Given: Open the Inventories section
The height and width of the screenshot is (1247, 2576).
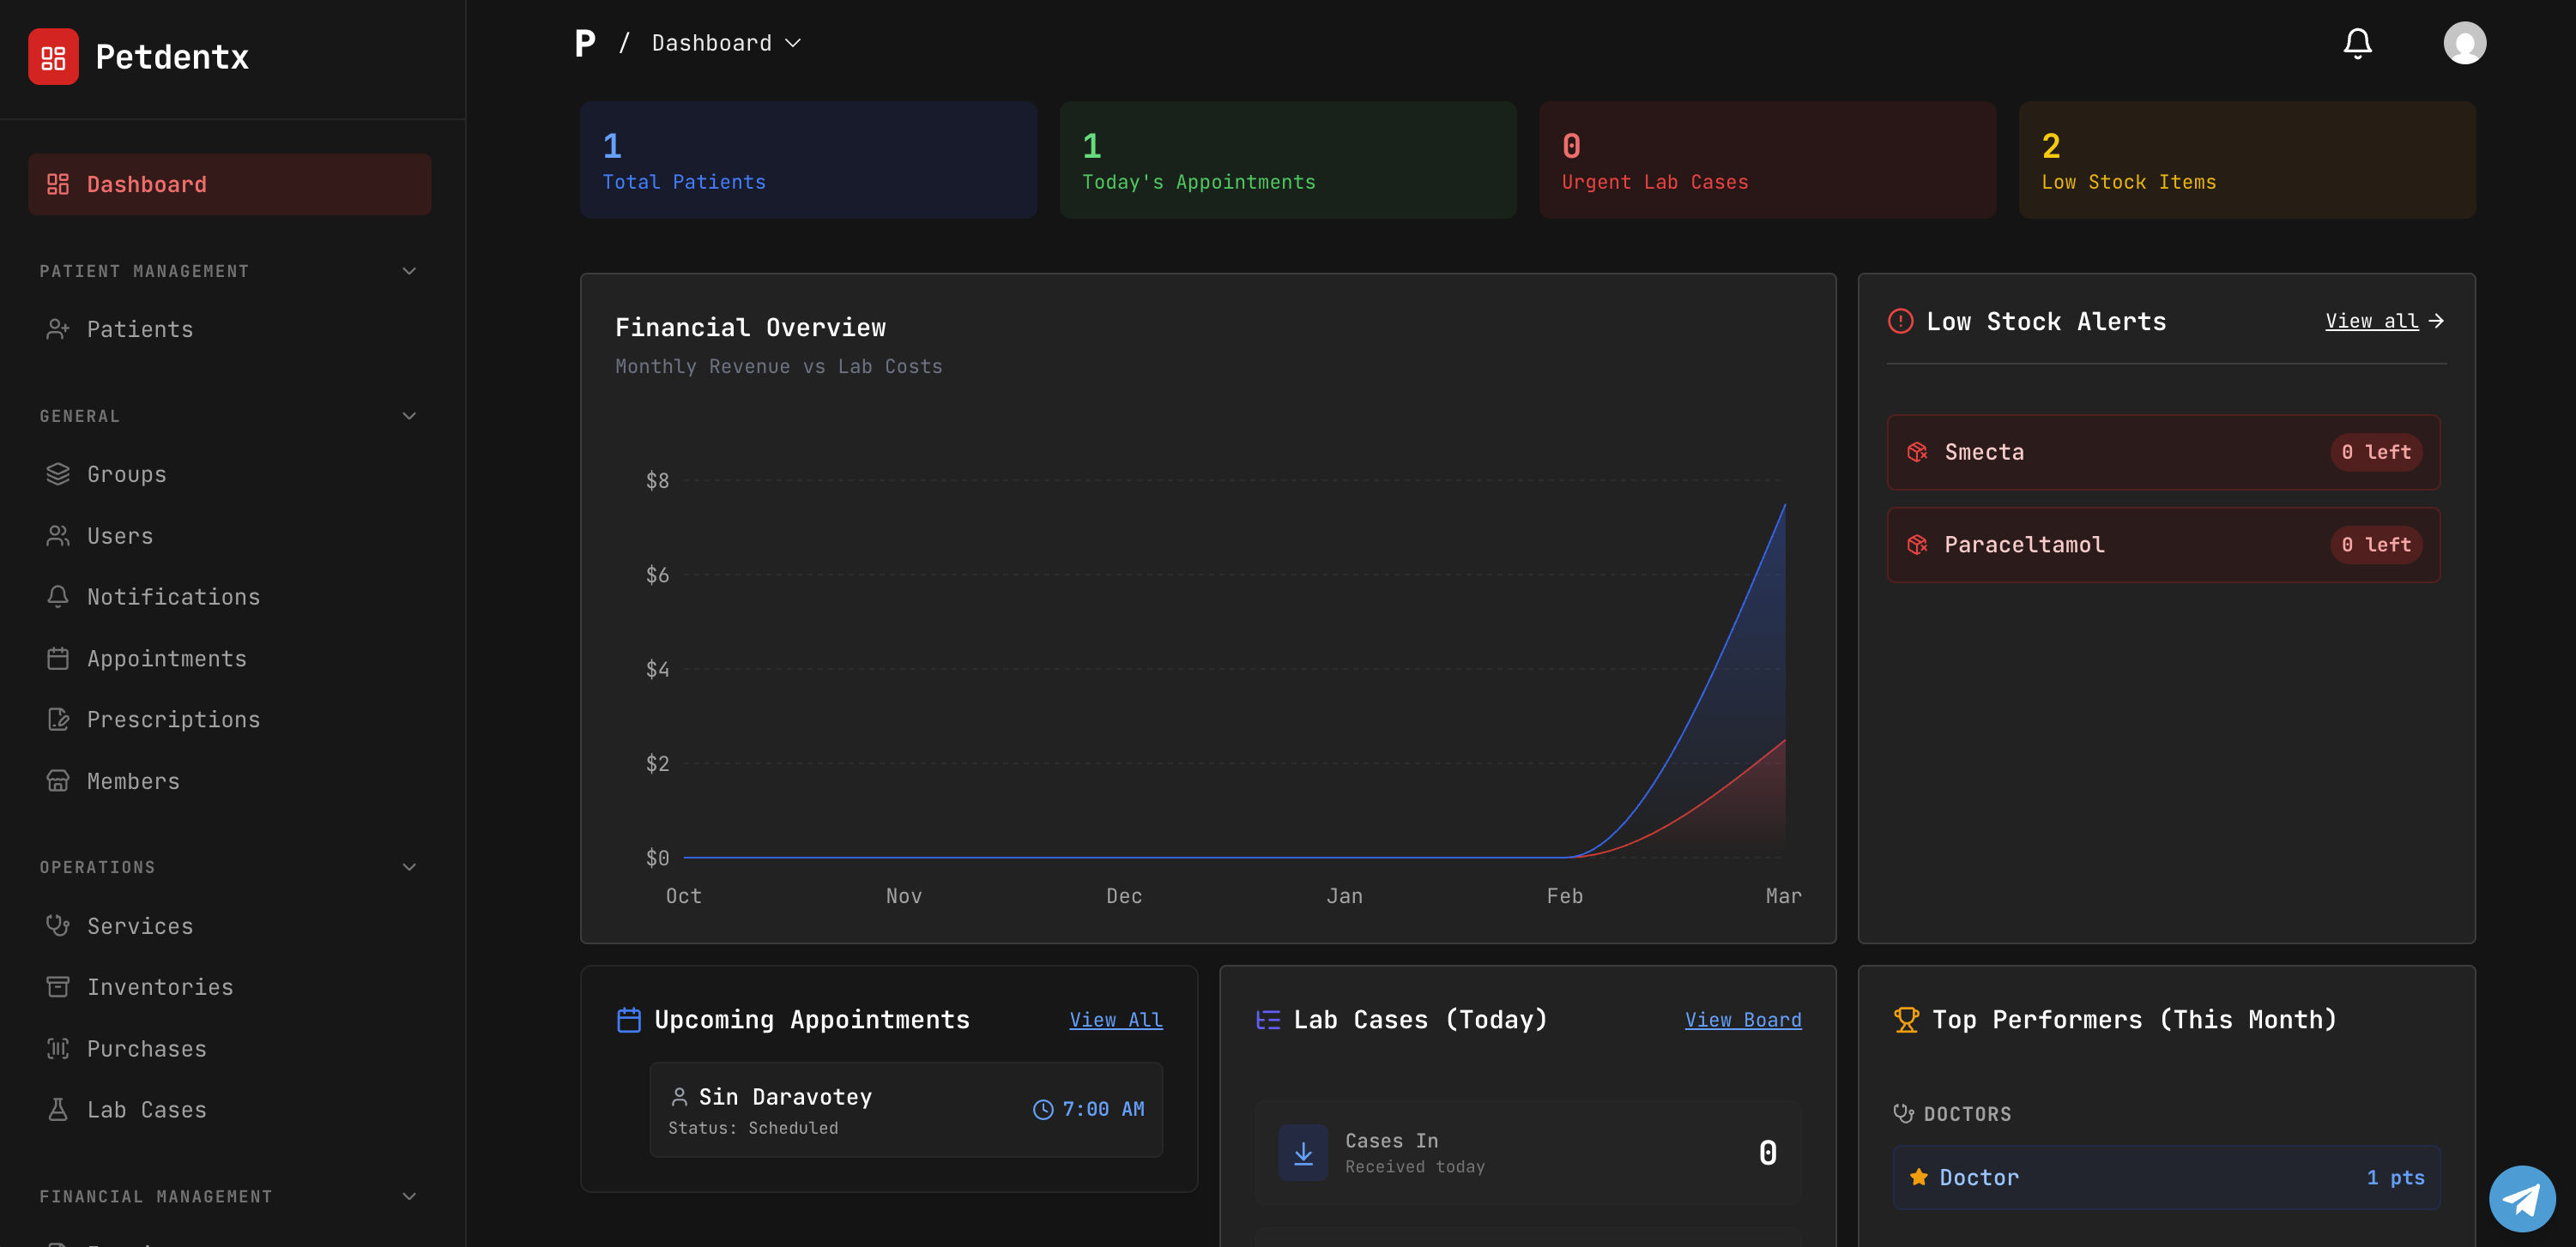Looking at the screenshot, I should click(160, 986).
